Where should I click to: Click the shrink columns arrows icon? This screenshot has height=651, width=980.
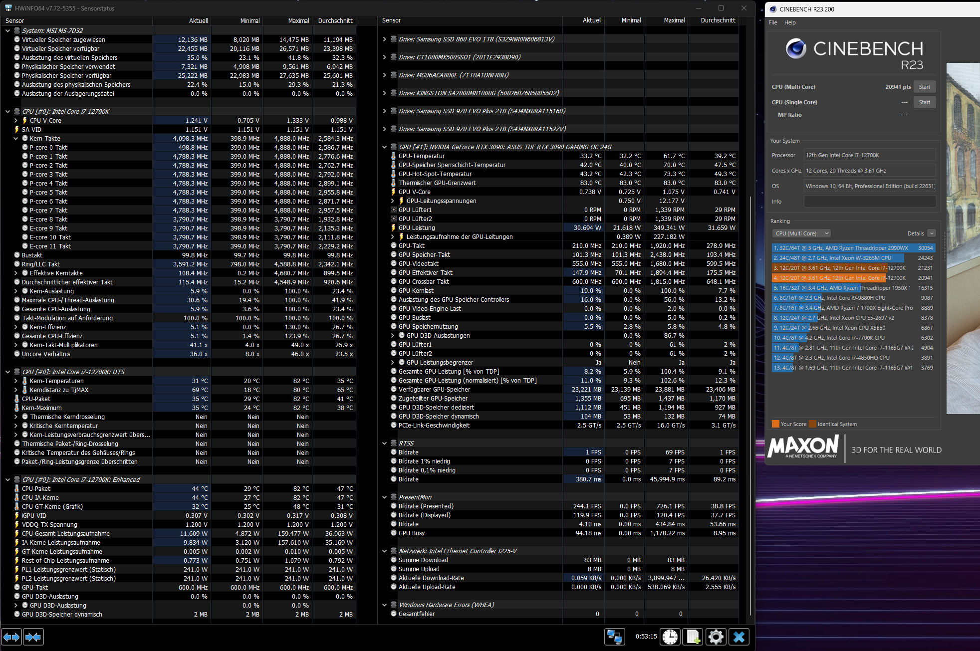click(x=33, y=637)
